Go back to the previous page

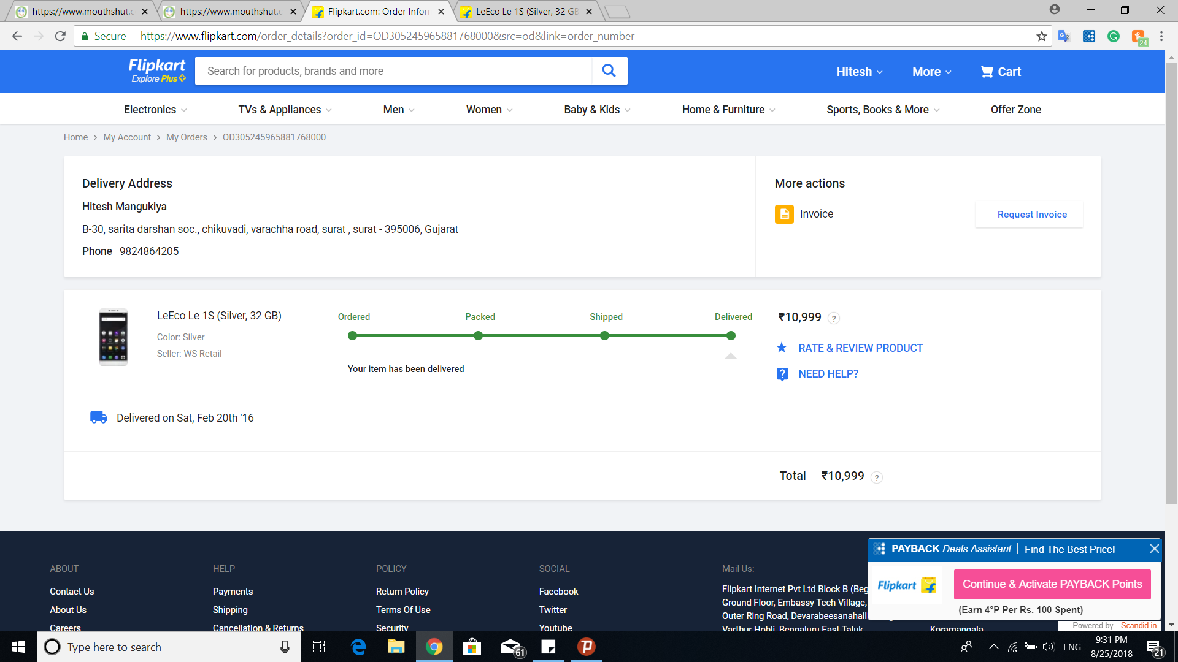pyautogui.click(x=17, y=36)
